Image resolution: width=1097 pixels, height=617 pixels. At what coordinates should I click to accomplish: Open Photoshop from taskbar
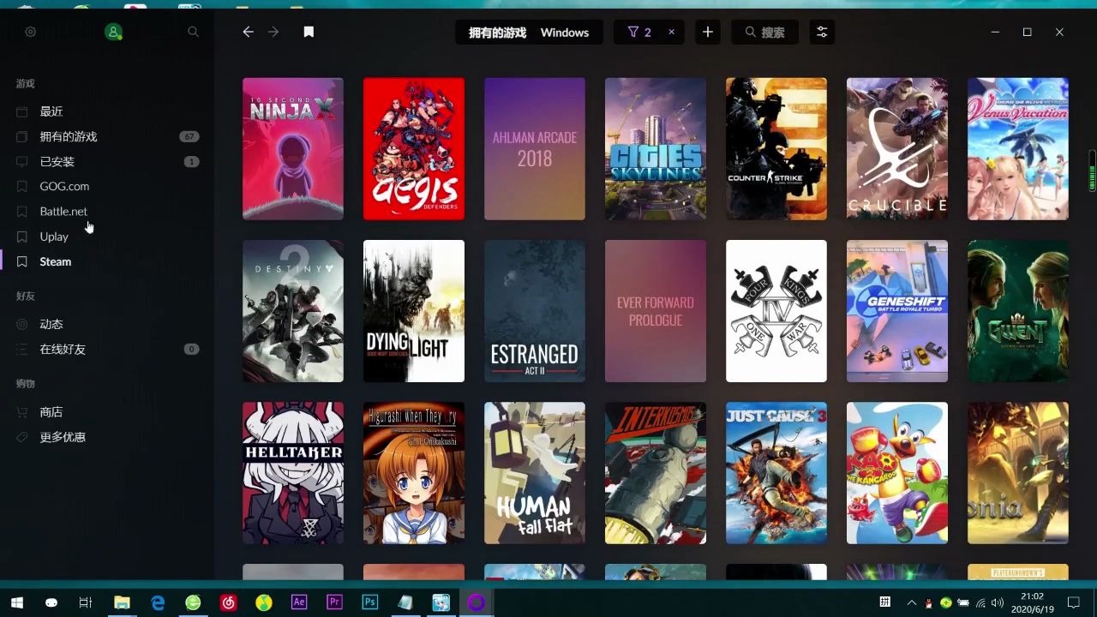pyautogui.click(x=370, y=602)
